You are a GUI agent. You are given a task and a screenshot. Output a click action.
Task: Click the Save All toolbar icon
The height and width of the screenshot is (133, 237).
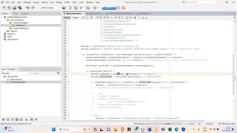[20, 8]
